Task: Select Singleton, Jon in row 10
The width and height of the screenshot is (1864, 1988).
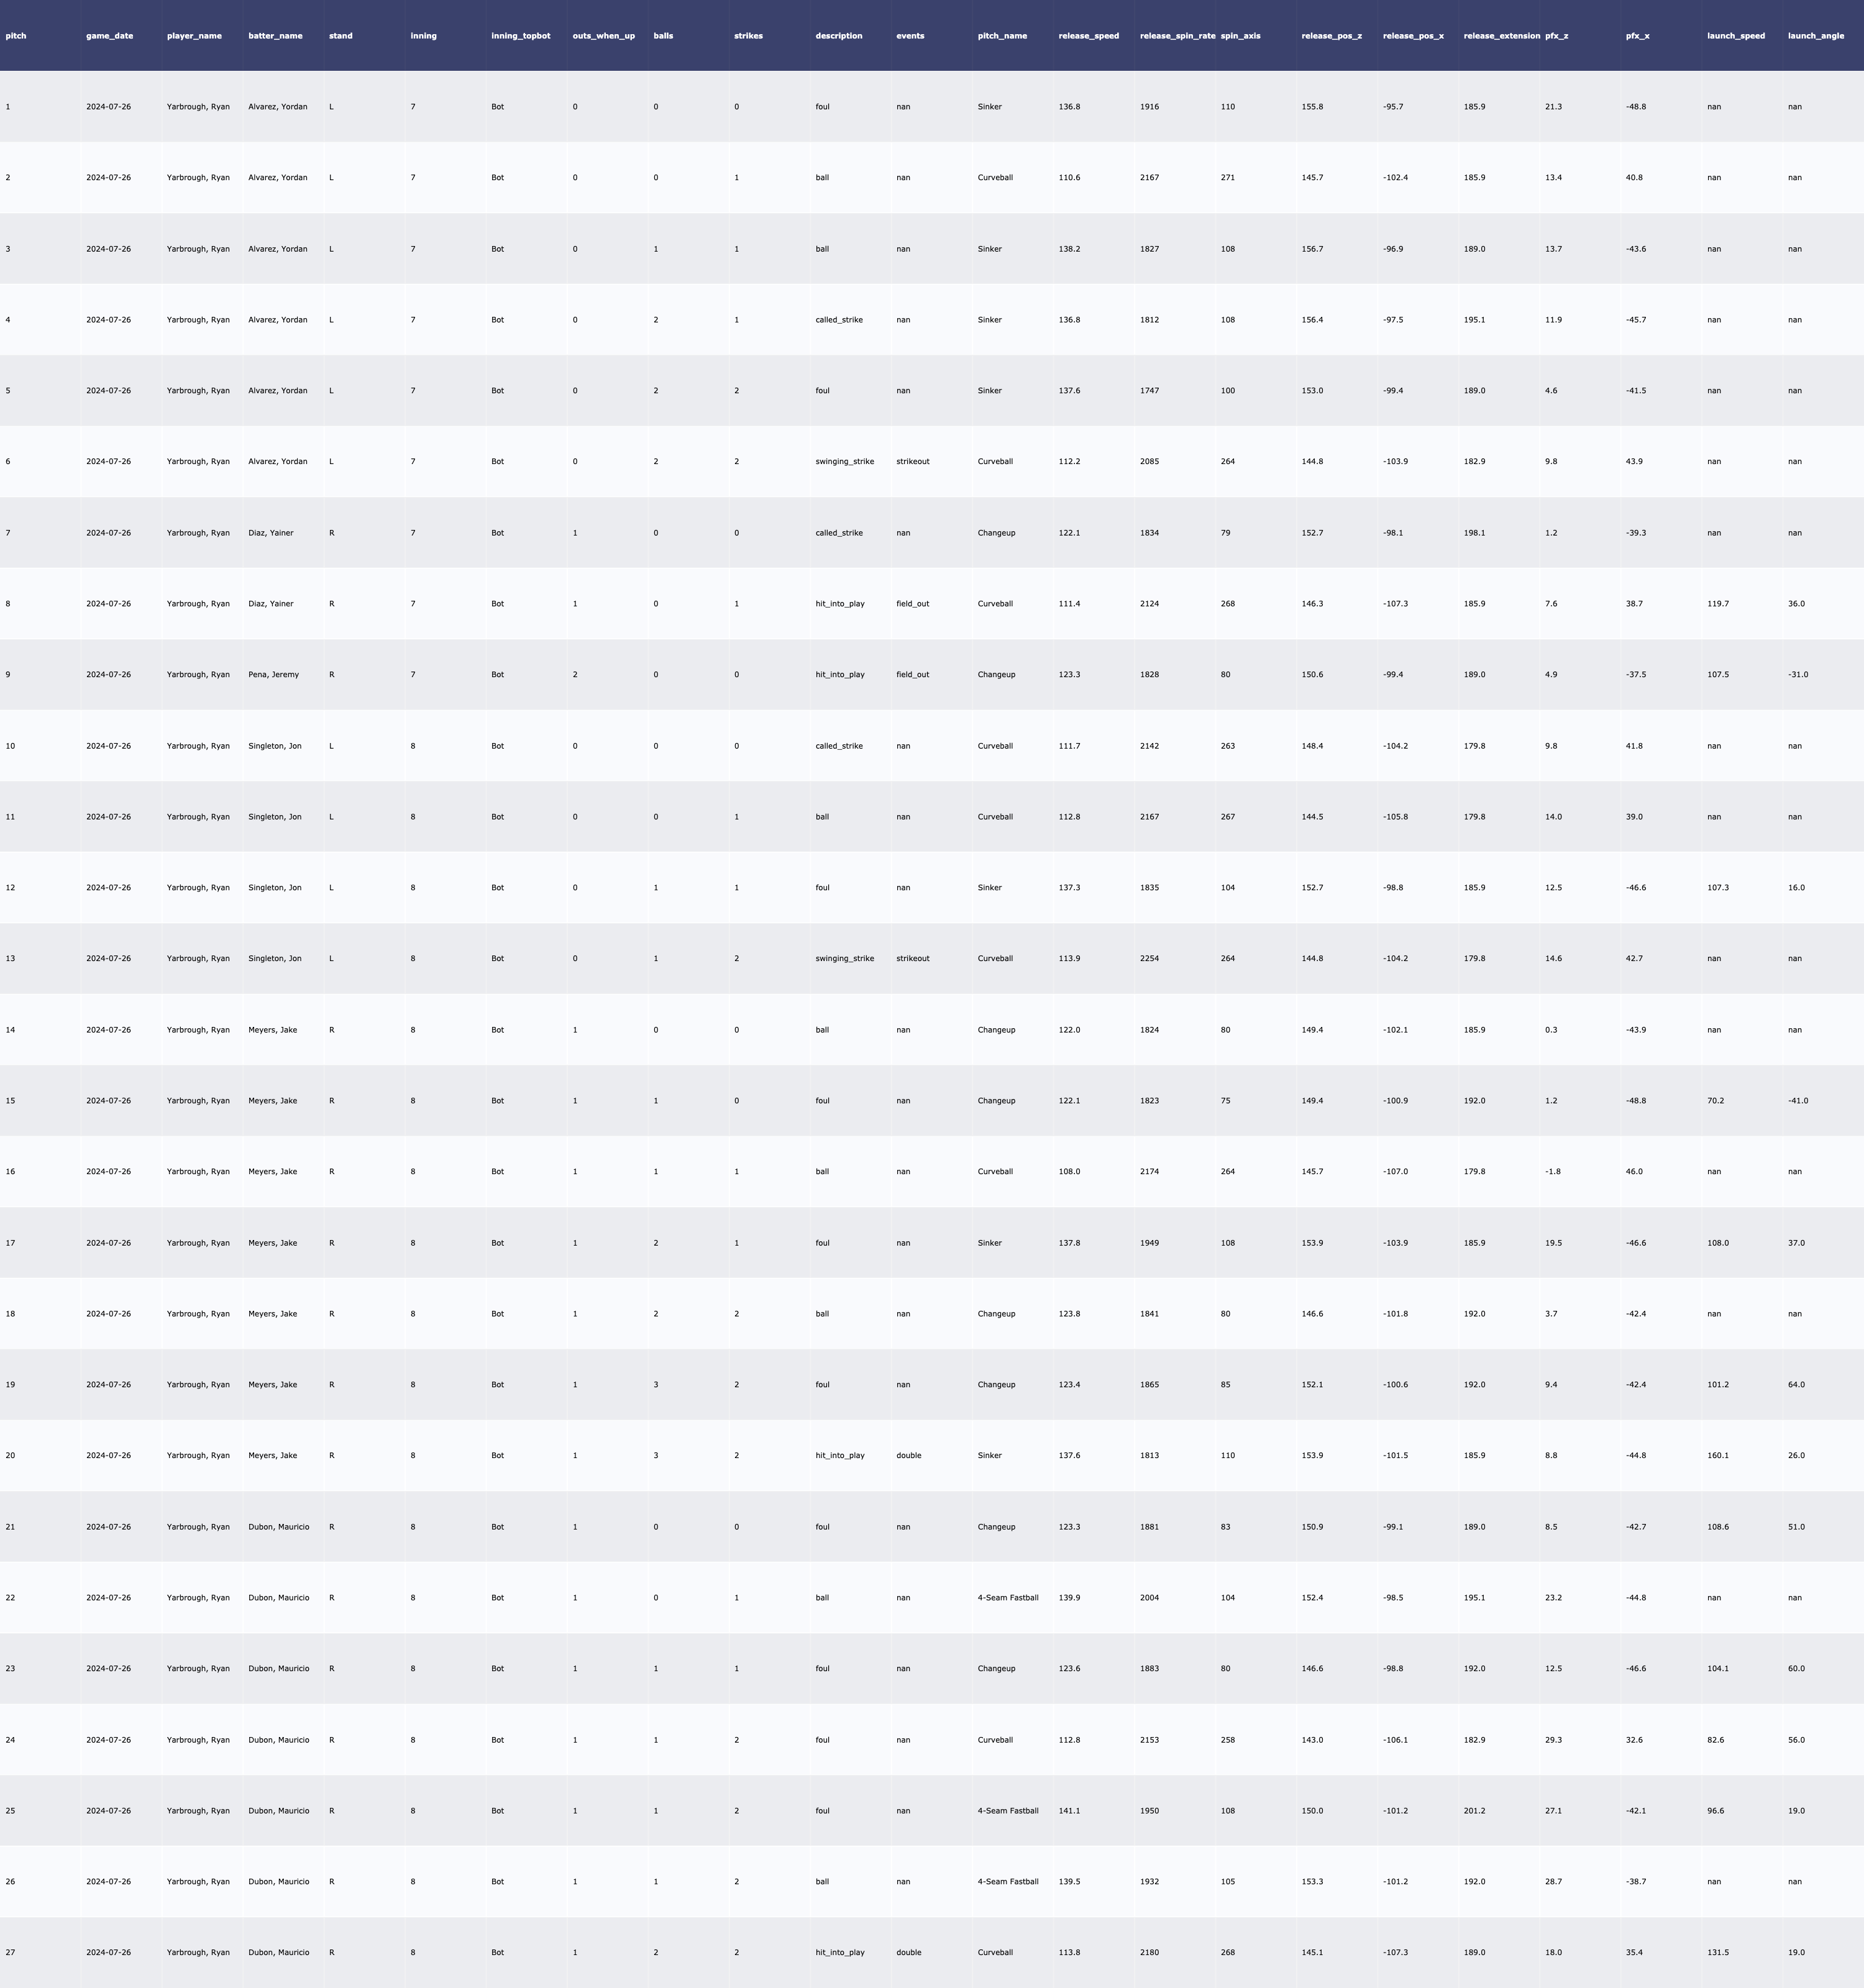Action: pyautogui.click(x=274, y=746)
